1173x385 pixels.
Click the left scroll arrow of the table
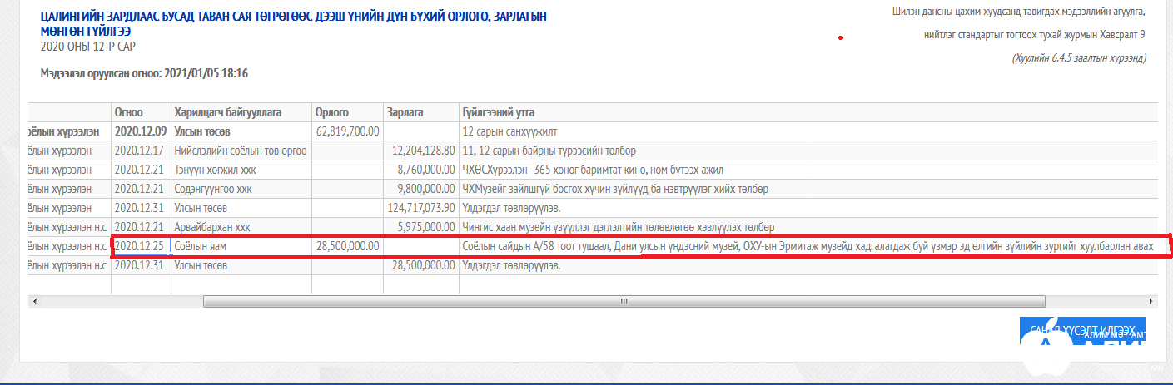33,301
